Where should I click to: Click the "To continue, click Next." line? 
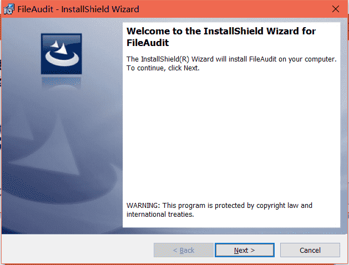coord(163,68)
